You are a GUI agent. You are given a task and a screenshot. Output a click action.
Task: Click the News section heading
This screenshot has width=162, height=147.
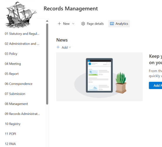[62, 40]
